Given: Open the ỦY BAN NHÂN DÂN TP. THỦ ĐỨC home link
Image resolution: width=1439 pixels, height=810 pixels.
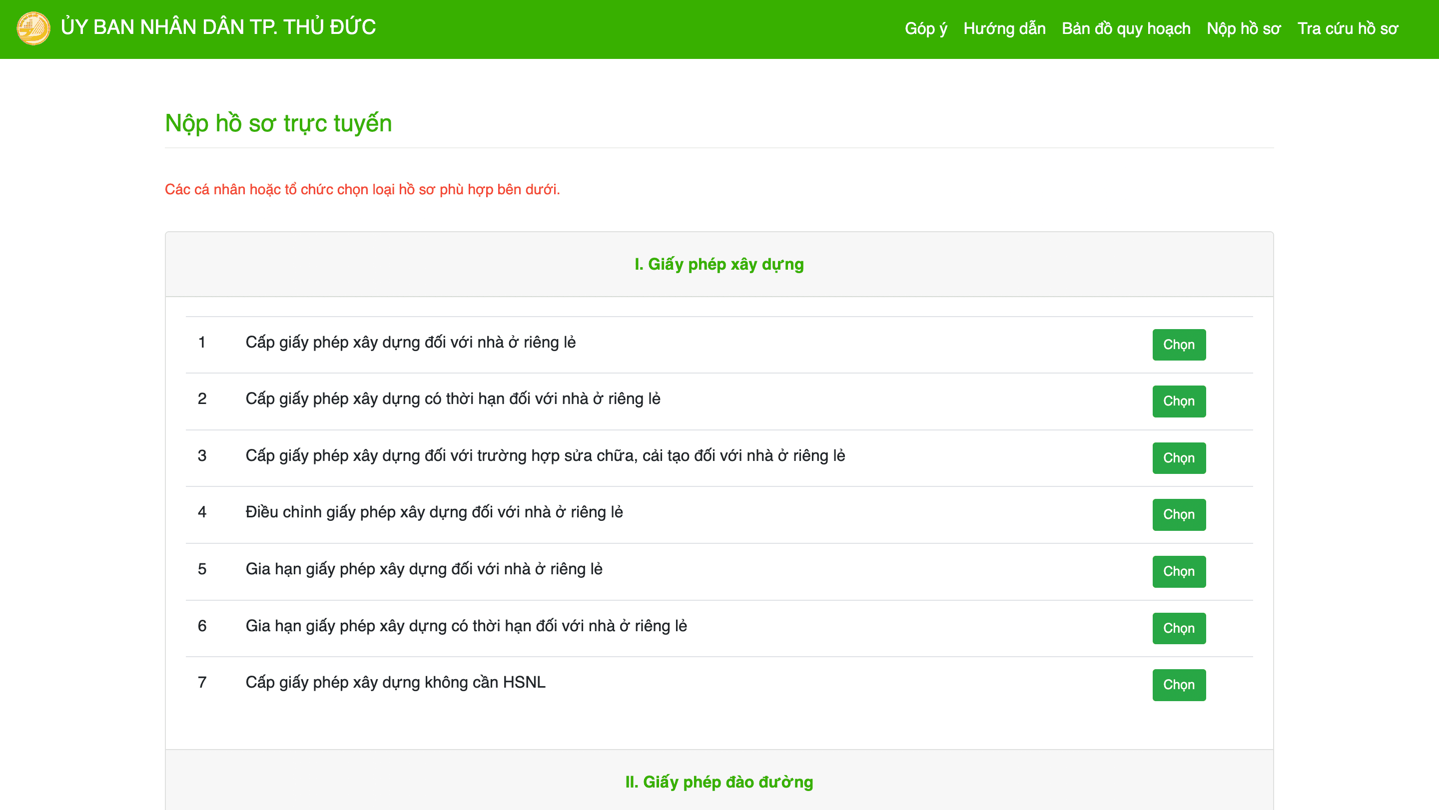Looking at the screenshot, I should 218,27.
